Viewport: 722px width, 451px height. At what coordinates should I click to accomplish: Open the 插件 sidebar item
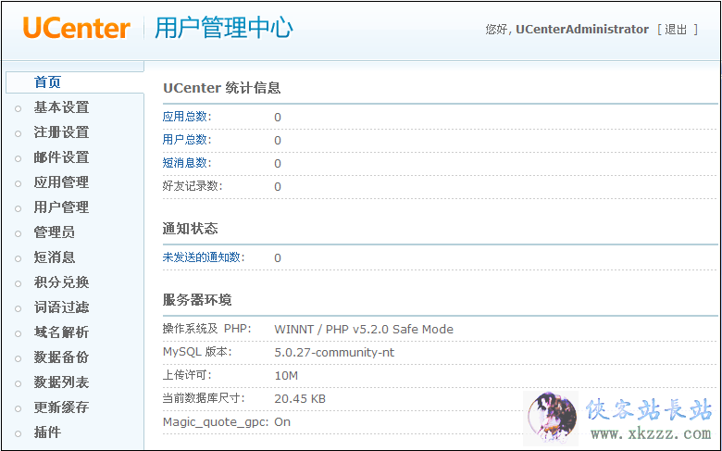(x=47, y=432)
